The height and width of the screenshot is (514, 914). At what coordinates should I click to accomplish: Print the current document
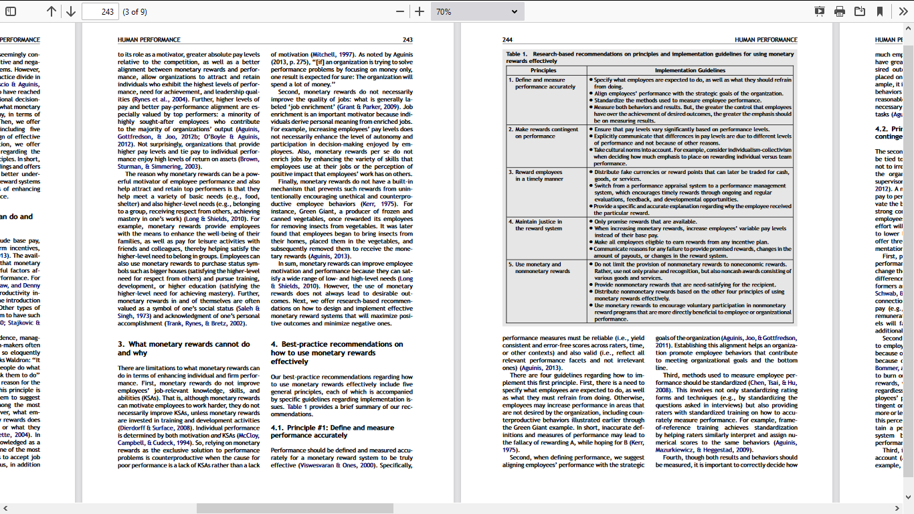838,11
